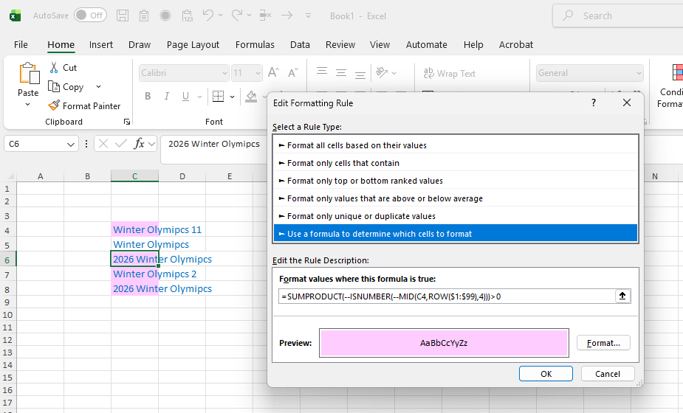Viewport: 683px width, 413px height.
Task: Click the formula bar cancel X icon
Action: 103,144
